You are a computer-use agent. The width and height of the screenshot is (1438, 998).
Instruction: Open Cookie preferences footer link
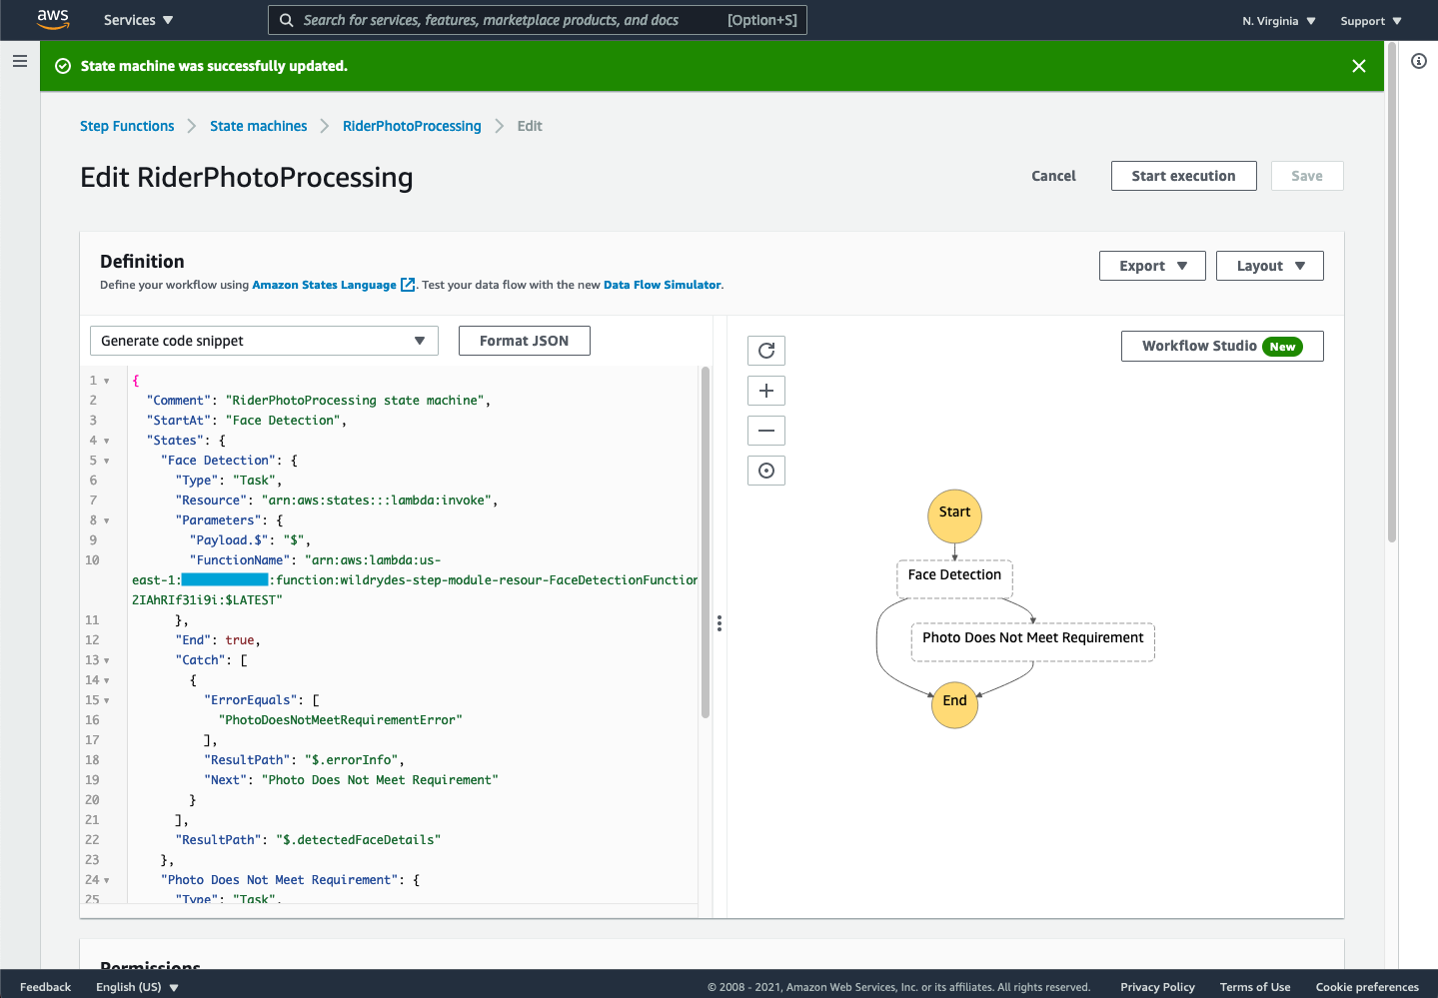(1367, 987)
